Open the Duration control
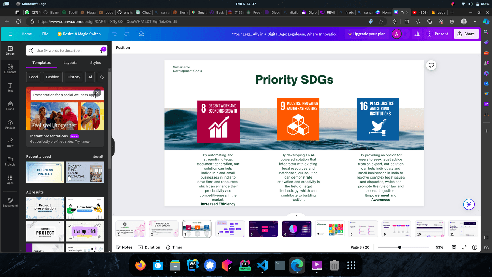 click(x=149, y=247)
